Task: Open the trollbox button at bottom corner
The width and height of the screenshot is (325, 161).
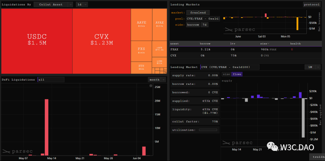Action: (317, 157)
